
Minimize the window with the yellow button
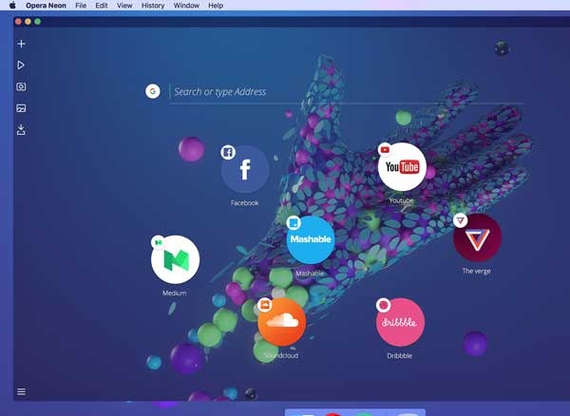tap(28, 22)
